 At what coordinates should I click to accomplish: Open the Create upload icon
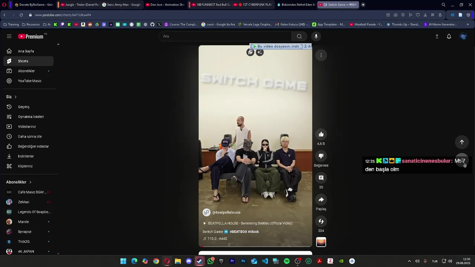[x=437, y=36]
